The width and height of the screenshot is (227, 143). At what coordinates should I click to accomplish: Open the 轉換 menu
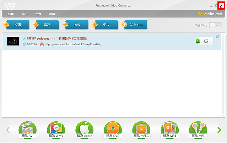[38, 14]
